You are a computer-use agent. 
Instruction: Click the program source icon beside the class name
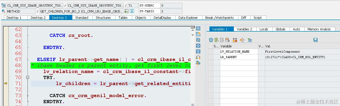click(x=3, y=5)
